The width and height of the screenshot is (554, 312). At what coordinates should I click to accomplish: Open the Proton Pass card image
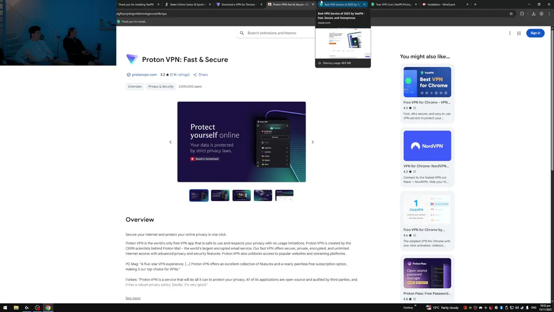click(427, 273)
